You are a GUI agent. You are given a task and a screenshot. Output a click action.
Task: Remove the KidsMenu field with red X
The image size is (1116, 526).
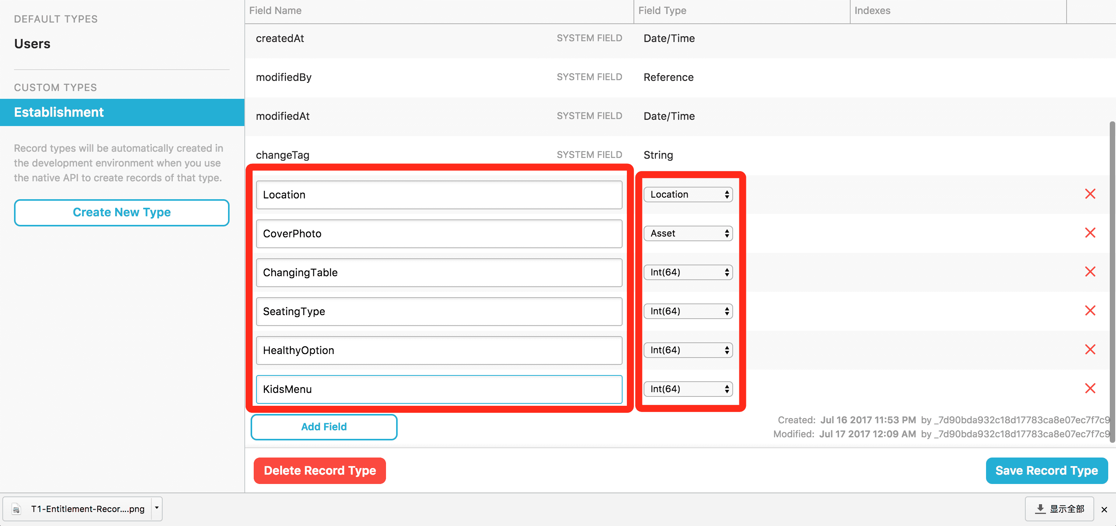pos(1090,389)
